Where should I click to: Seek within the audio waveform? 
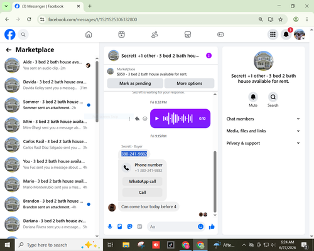178,119
